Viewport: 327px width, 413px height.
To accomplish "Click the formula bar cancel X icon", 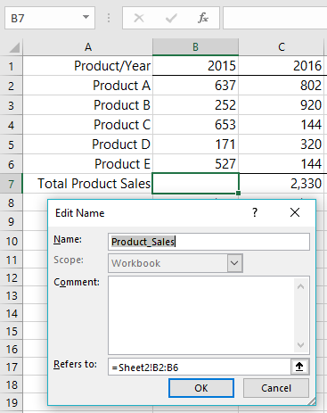I will click(139, 18).
